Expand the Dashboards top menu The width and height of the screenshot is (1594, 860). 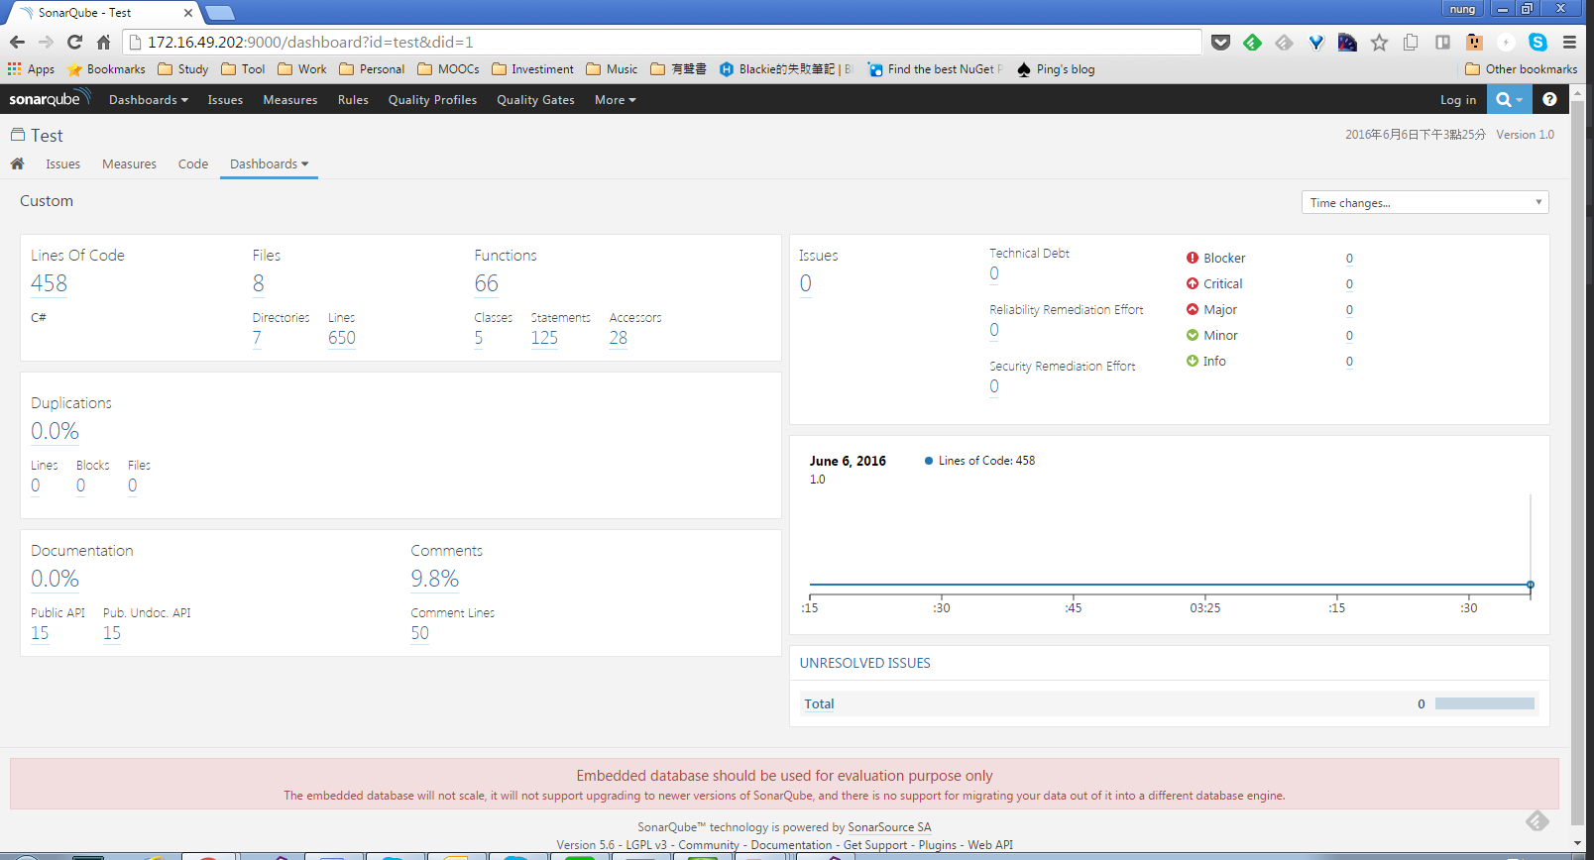pyautogui.click(x=148, y=100)
